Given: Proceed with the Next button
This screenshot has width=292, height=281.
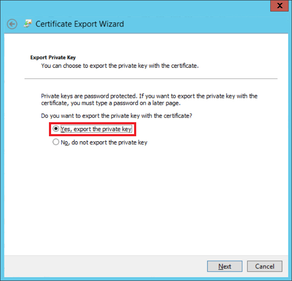Looking at the screenshot, I should pos(225,266).
